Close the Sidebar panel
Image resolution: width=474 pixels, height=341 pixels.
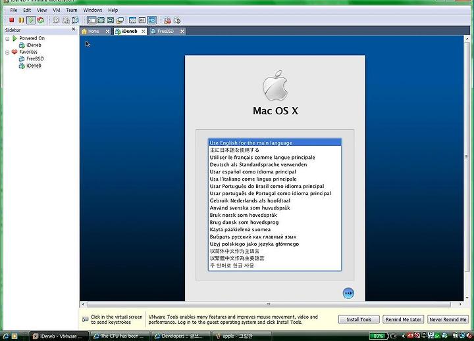click(x=74, y=30)
